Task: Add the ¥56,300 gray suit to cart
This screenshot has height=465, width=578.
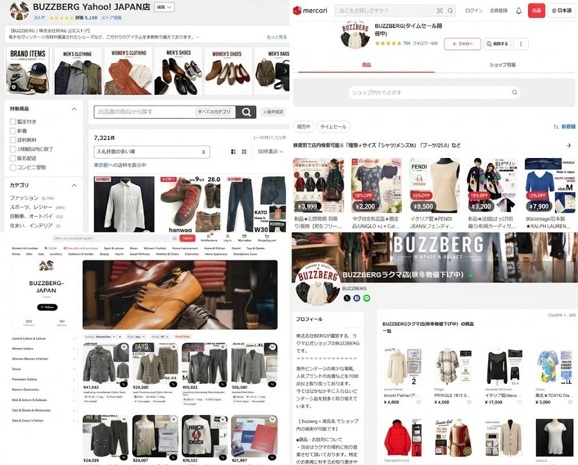Action: click(272, 384)
